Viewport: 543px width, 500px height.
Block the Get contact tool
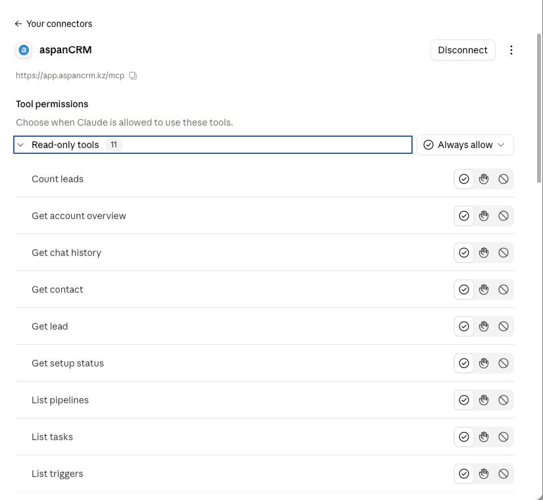(x=504, y=289)
